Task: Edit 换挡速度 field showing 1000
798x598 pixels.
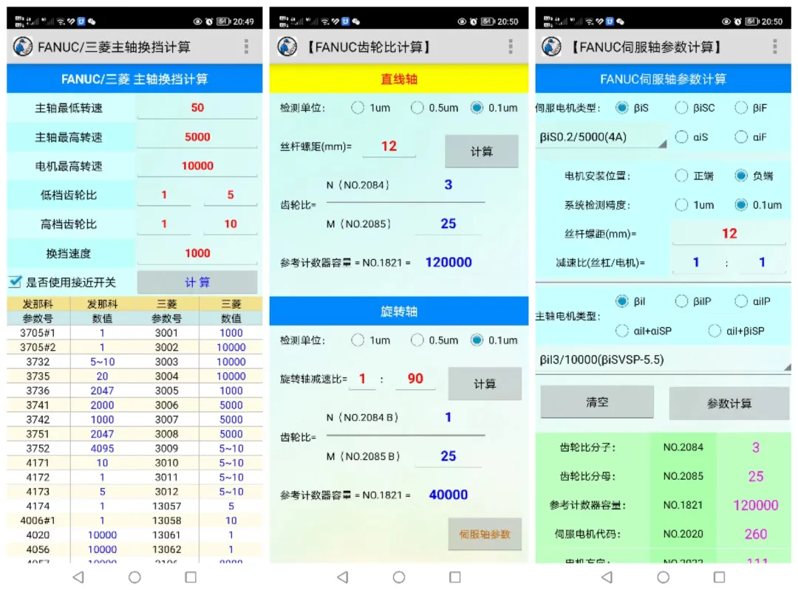Action: point(197,253)
